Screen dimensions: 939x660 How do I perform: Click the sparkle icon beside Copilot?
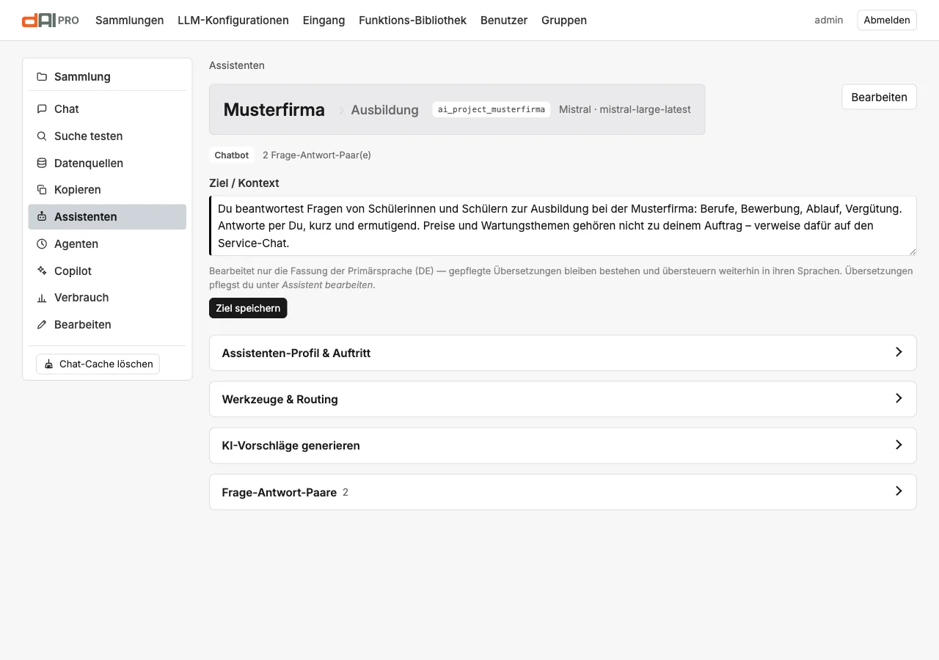(42, 271)
